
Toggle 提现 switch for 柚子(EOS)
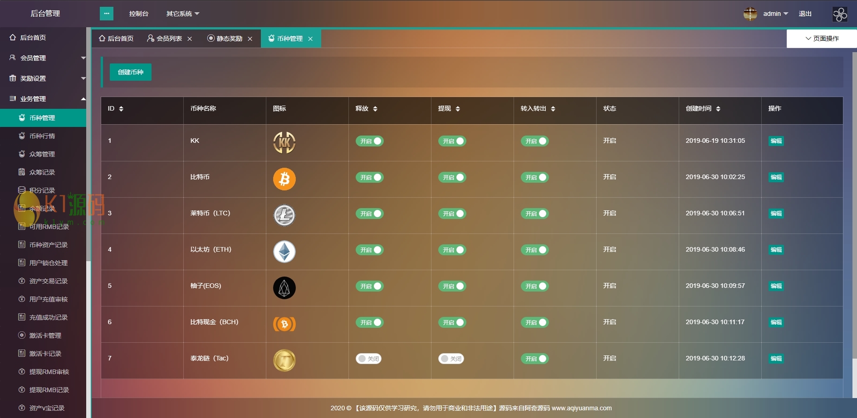(x=452, y=286)
